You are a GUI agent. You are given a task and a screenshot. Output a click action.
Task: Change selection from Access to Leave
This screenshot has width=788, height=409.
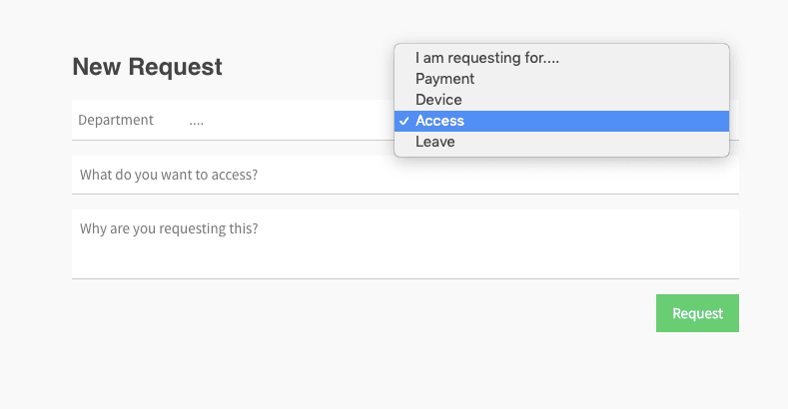pos(435,142)
